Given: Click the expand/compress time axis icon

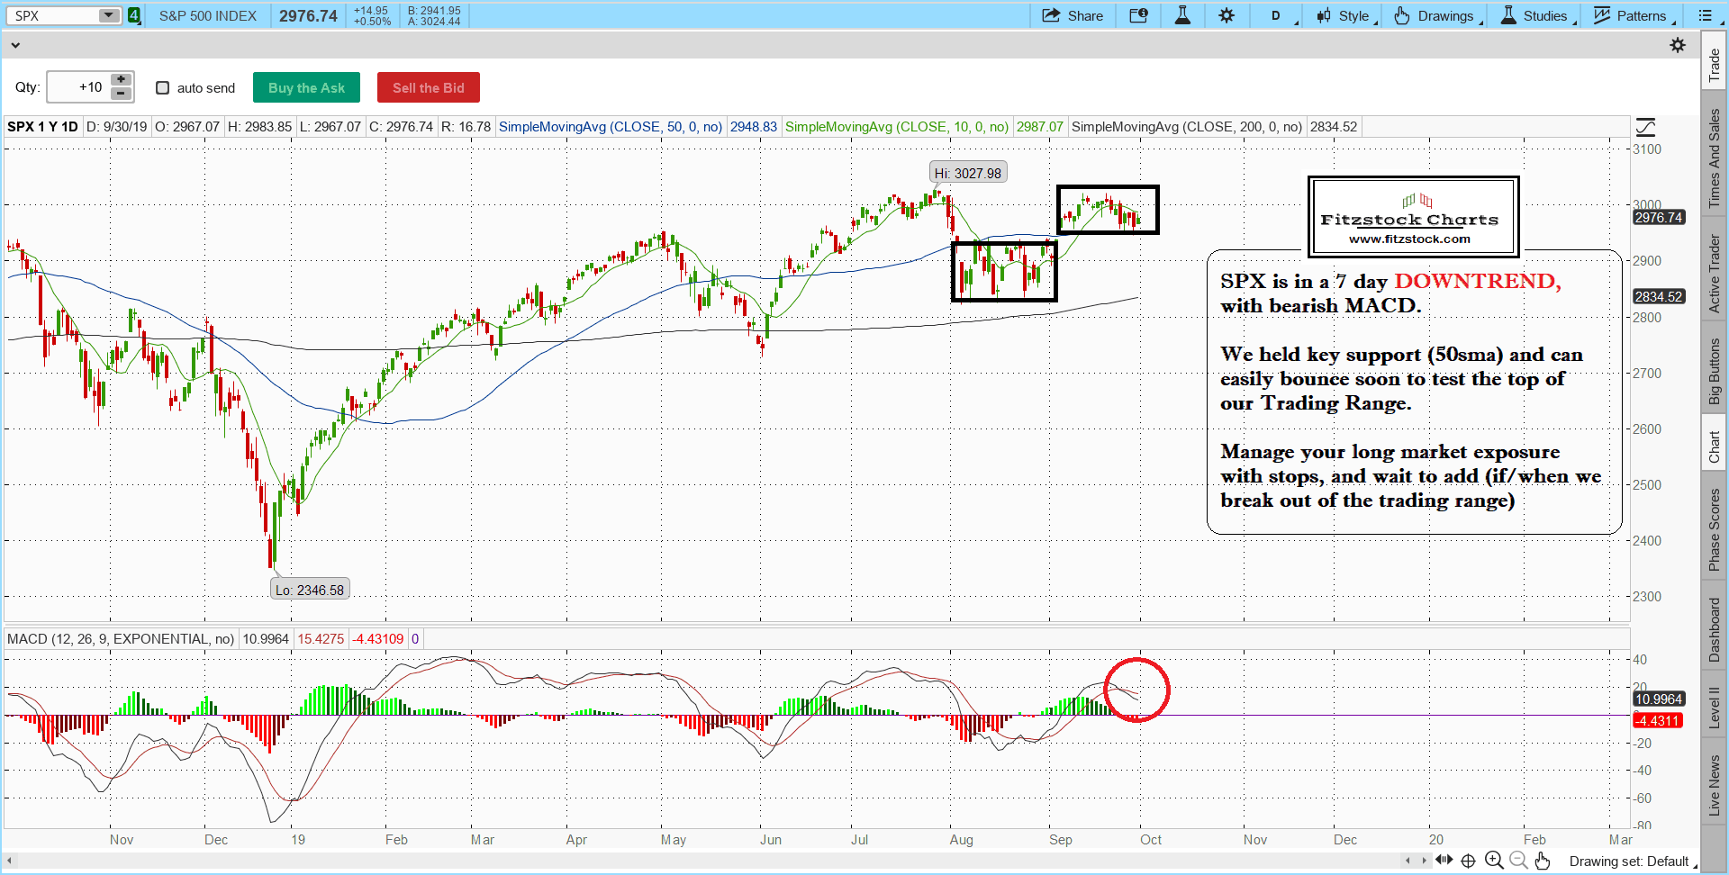Looking at the screenshot, I should pos(1444,861).
